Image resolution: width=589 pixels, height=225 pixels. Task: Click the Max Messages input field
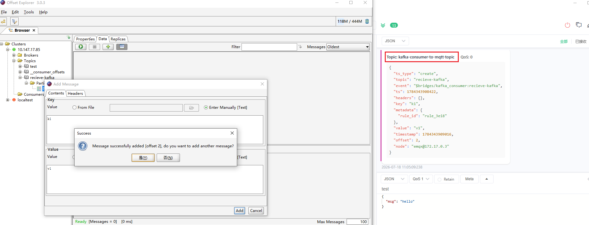pos(357,222)
